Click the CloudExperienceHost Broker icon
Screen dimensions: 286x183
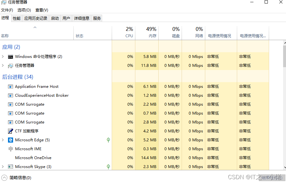(11, 95)
